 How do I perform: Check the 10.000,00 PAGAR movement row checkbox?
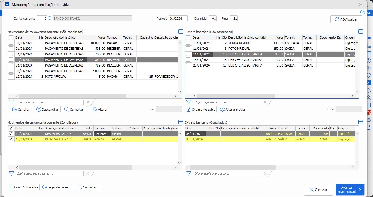(11, 43)
